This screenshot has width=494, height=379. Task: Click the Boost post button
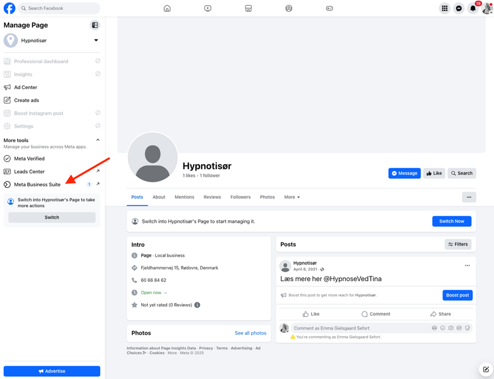tap(457, 295)
